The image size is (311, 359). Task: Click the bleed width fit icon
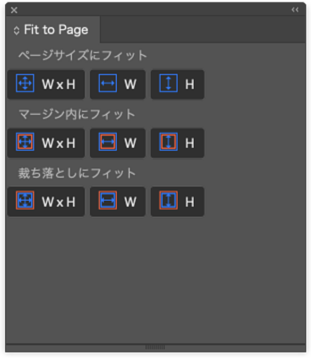[108, 200]
